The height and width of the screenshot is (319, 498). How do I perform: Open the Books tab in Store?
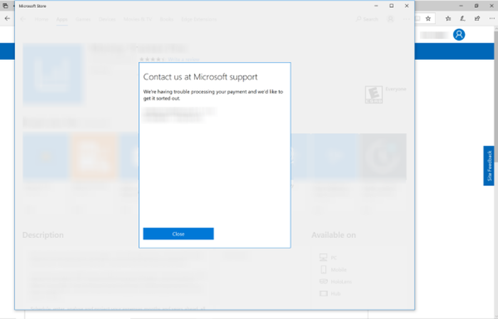166,19
